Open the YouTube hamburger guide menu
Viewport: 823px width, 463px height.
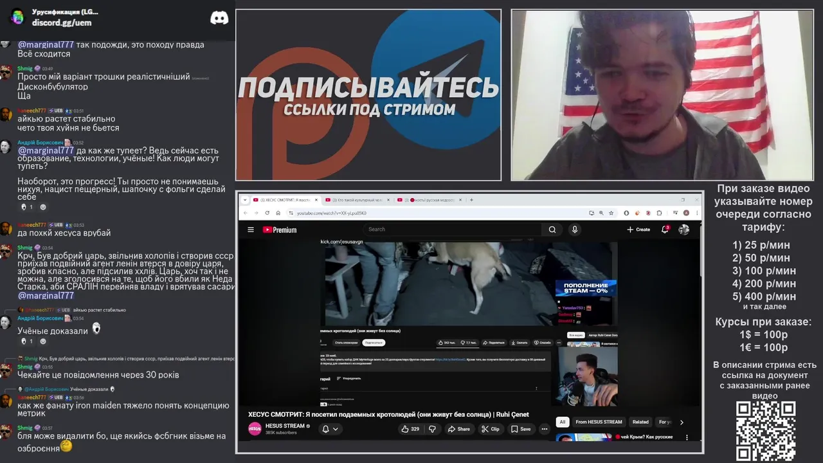(251, 230)
